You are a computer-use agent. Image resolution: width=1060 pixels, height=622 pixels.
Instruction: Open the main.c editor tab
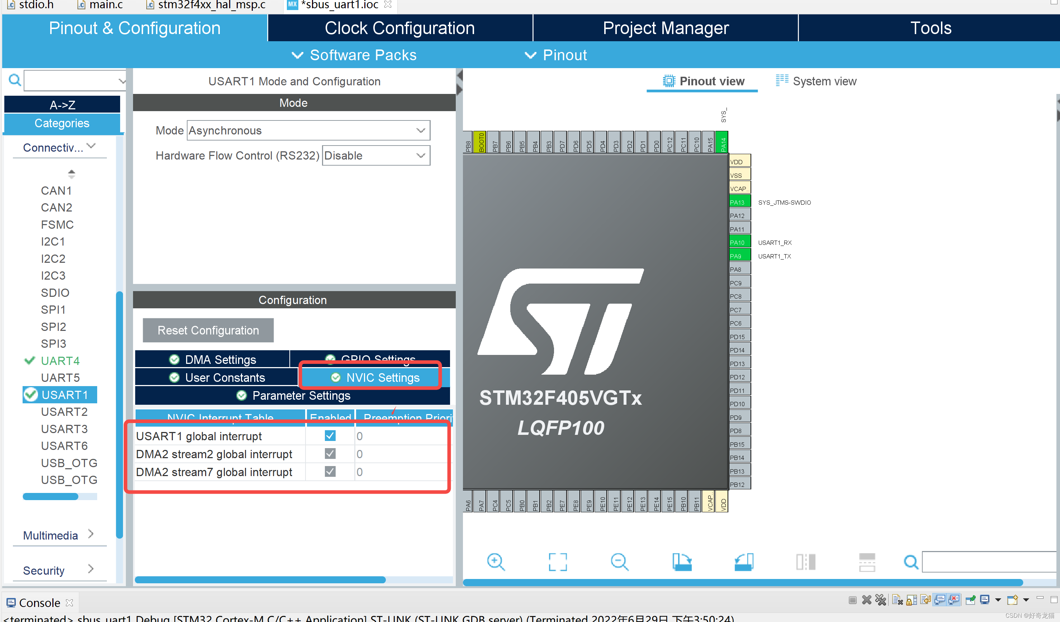[x=101, y=5]
